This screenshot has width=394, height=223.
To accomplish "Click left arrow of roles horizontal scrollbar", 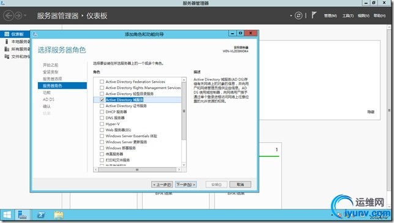I will coord(95,170).
